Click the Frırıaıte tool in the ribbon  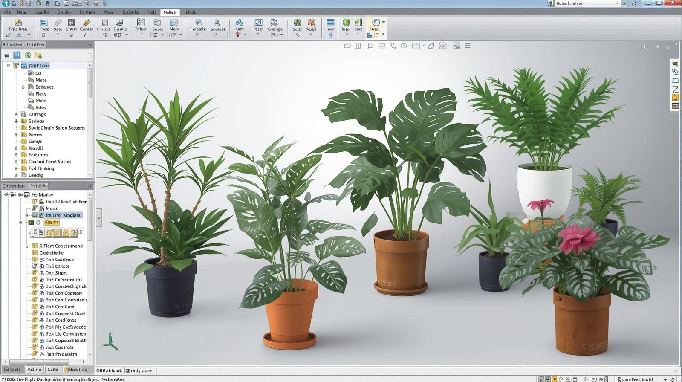click(x=198, y=23)
